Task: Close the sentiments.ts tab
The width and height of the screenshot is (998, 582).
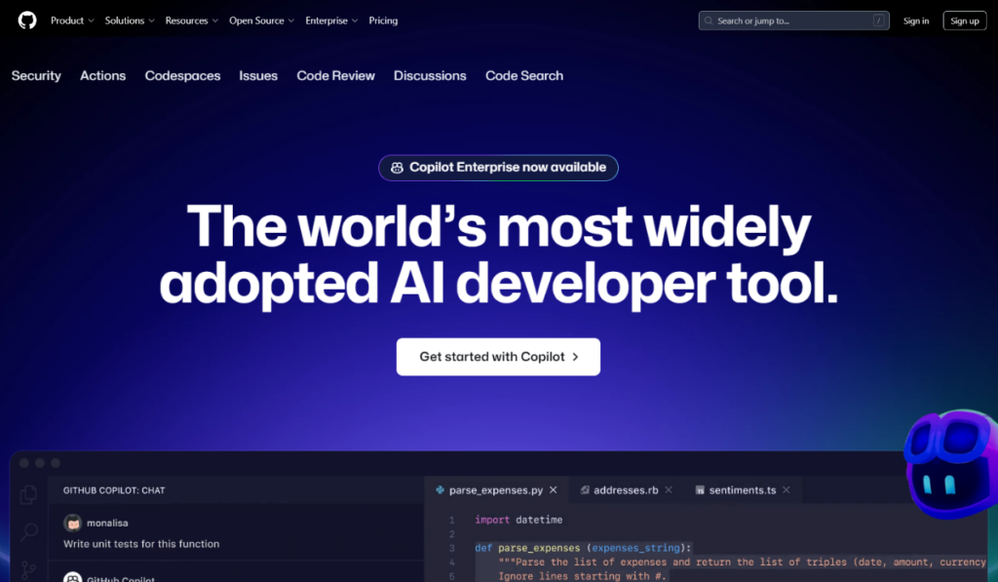Action: tap(787, 489)
